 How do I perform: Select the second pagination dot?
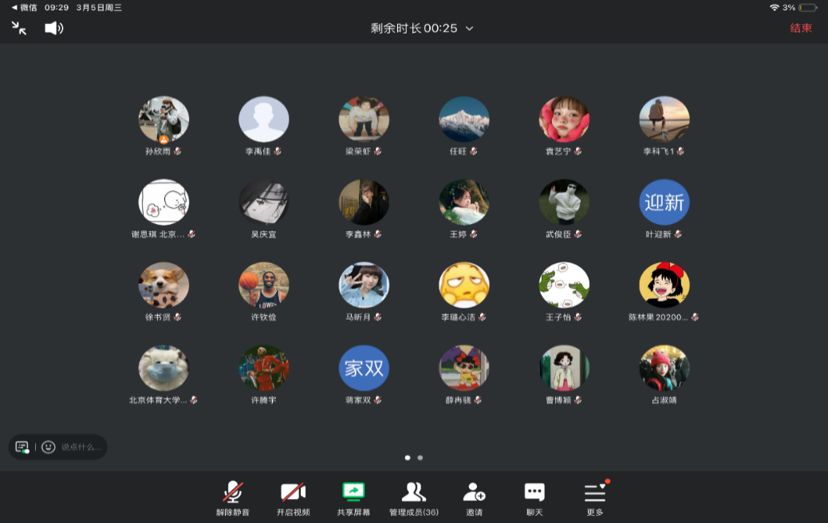(x=420, y=458)
